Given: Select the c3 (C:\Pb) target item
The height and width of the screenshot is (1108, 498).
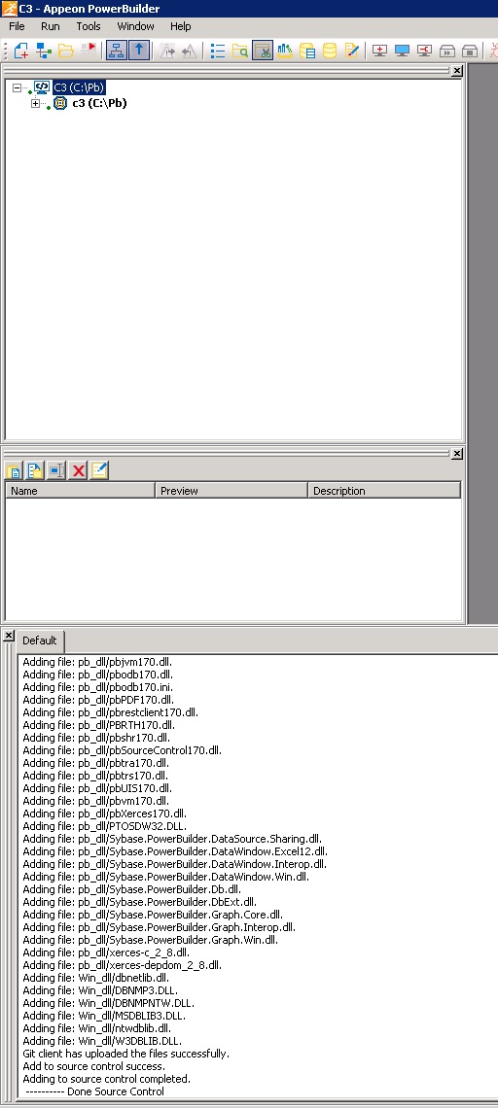Looking at the screenshot, I should tap(99, 103).
